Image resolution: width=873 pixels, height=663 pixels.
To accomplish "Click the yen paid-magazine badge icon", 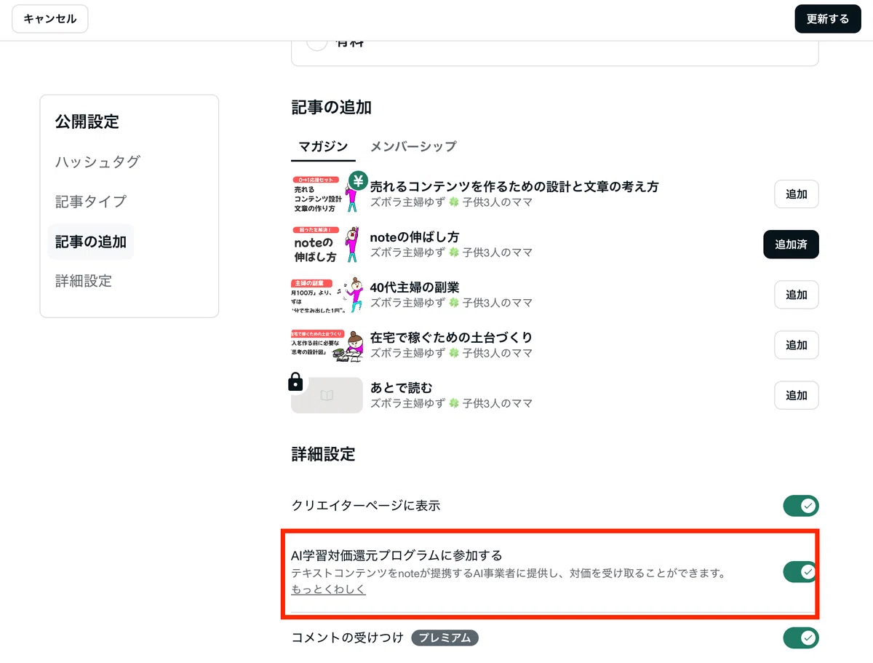I will tap(357, 181).
